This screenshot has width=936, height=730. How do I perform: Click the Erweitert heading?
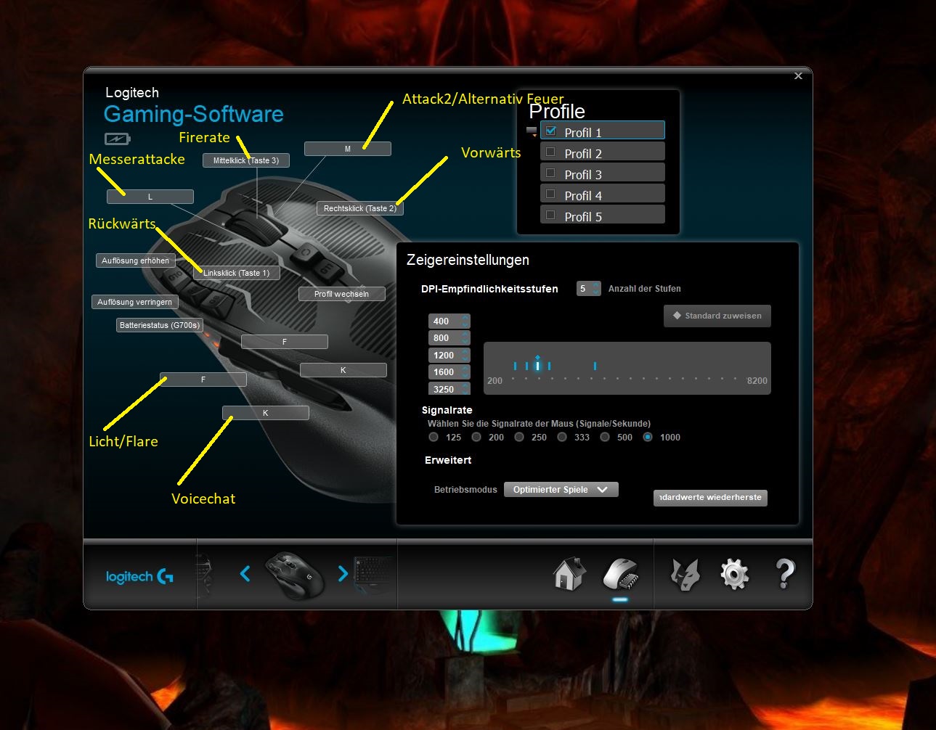click(x=448, y=460)
